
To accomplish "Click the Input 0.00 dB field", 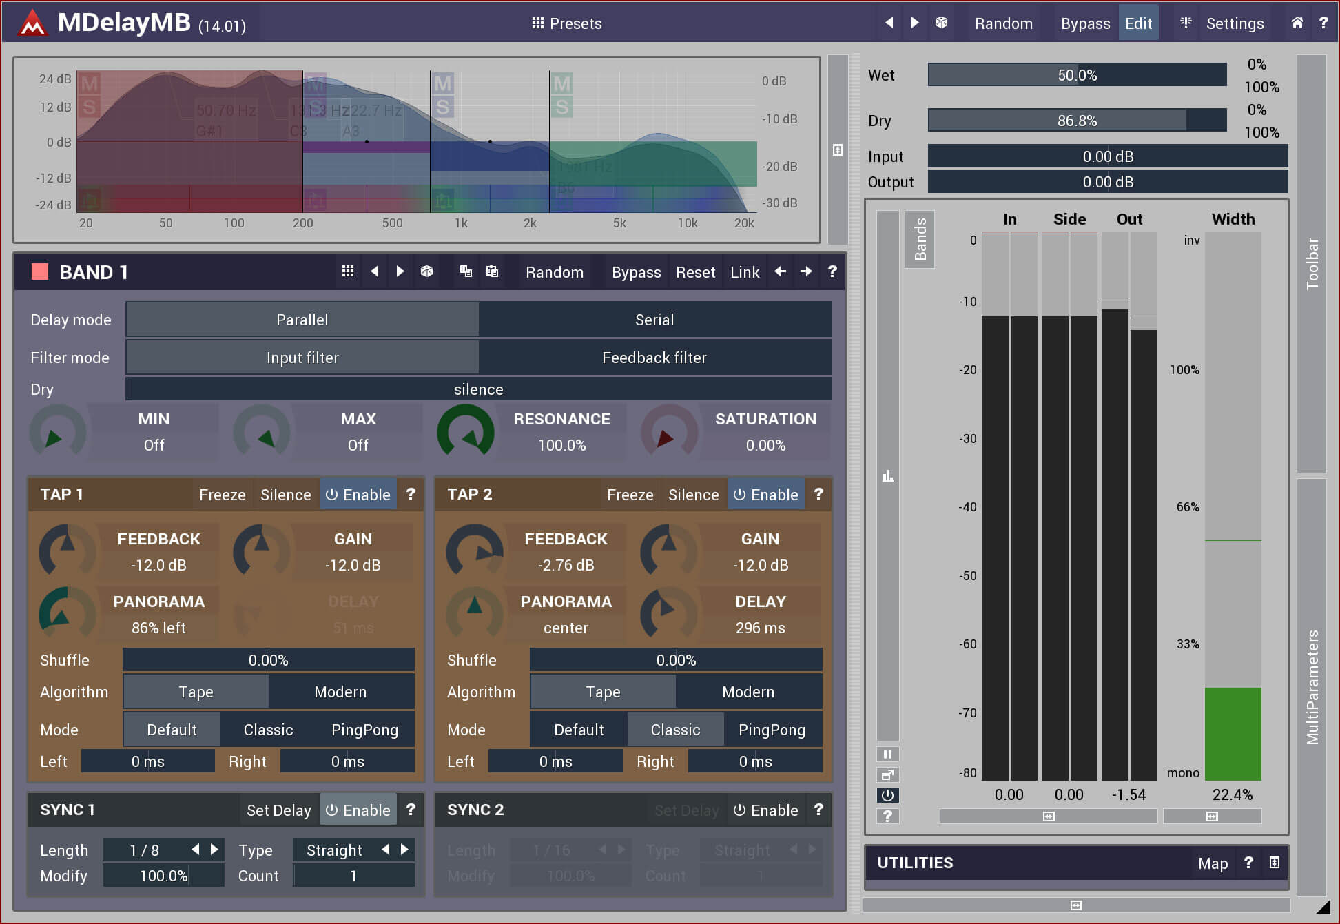I will point(1107,156).
